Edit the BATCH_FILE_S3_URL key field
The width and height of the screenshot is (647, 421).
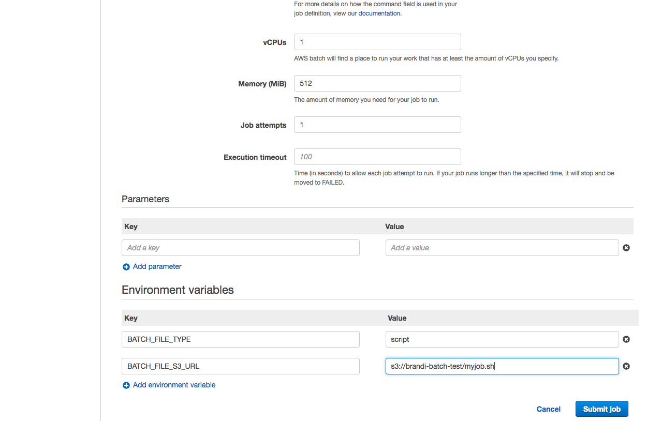pos(240,366)
